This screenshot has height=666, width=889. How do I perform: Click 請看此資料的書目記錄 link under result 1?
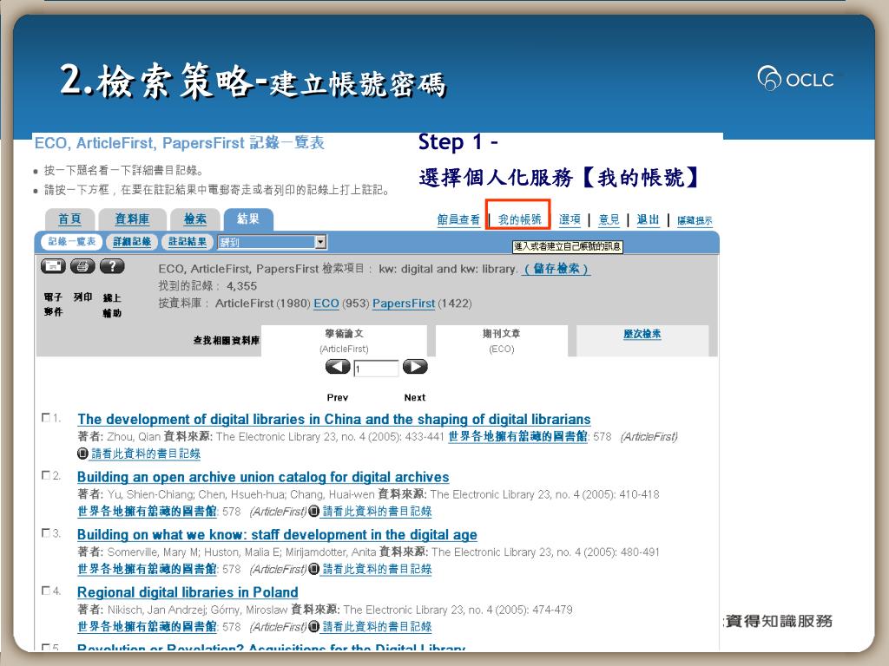pos(146,454)
